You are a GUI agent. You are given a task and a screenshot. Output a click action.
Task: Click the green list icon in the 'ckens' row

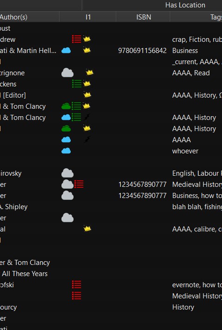76,84
